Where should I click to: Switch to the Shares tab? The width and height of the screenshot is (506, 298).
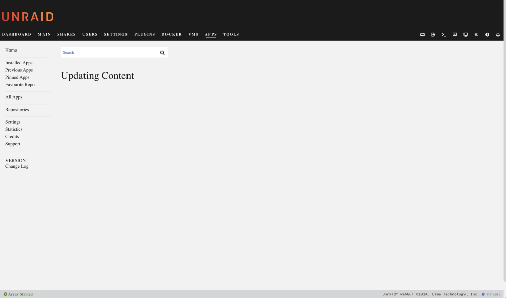66,34
